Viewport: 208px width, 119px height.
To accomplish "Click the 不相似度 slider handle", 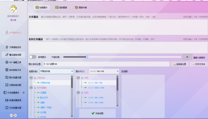I will 87,57.
